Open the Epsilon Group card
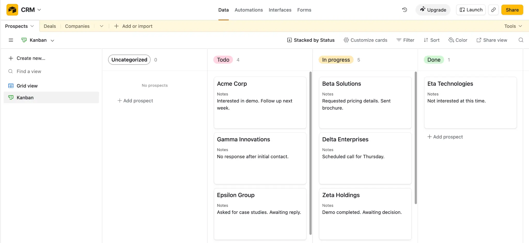Screen dimensions: 529x243 [260, 214]
